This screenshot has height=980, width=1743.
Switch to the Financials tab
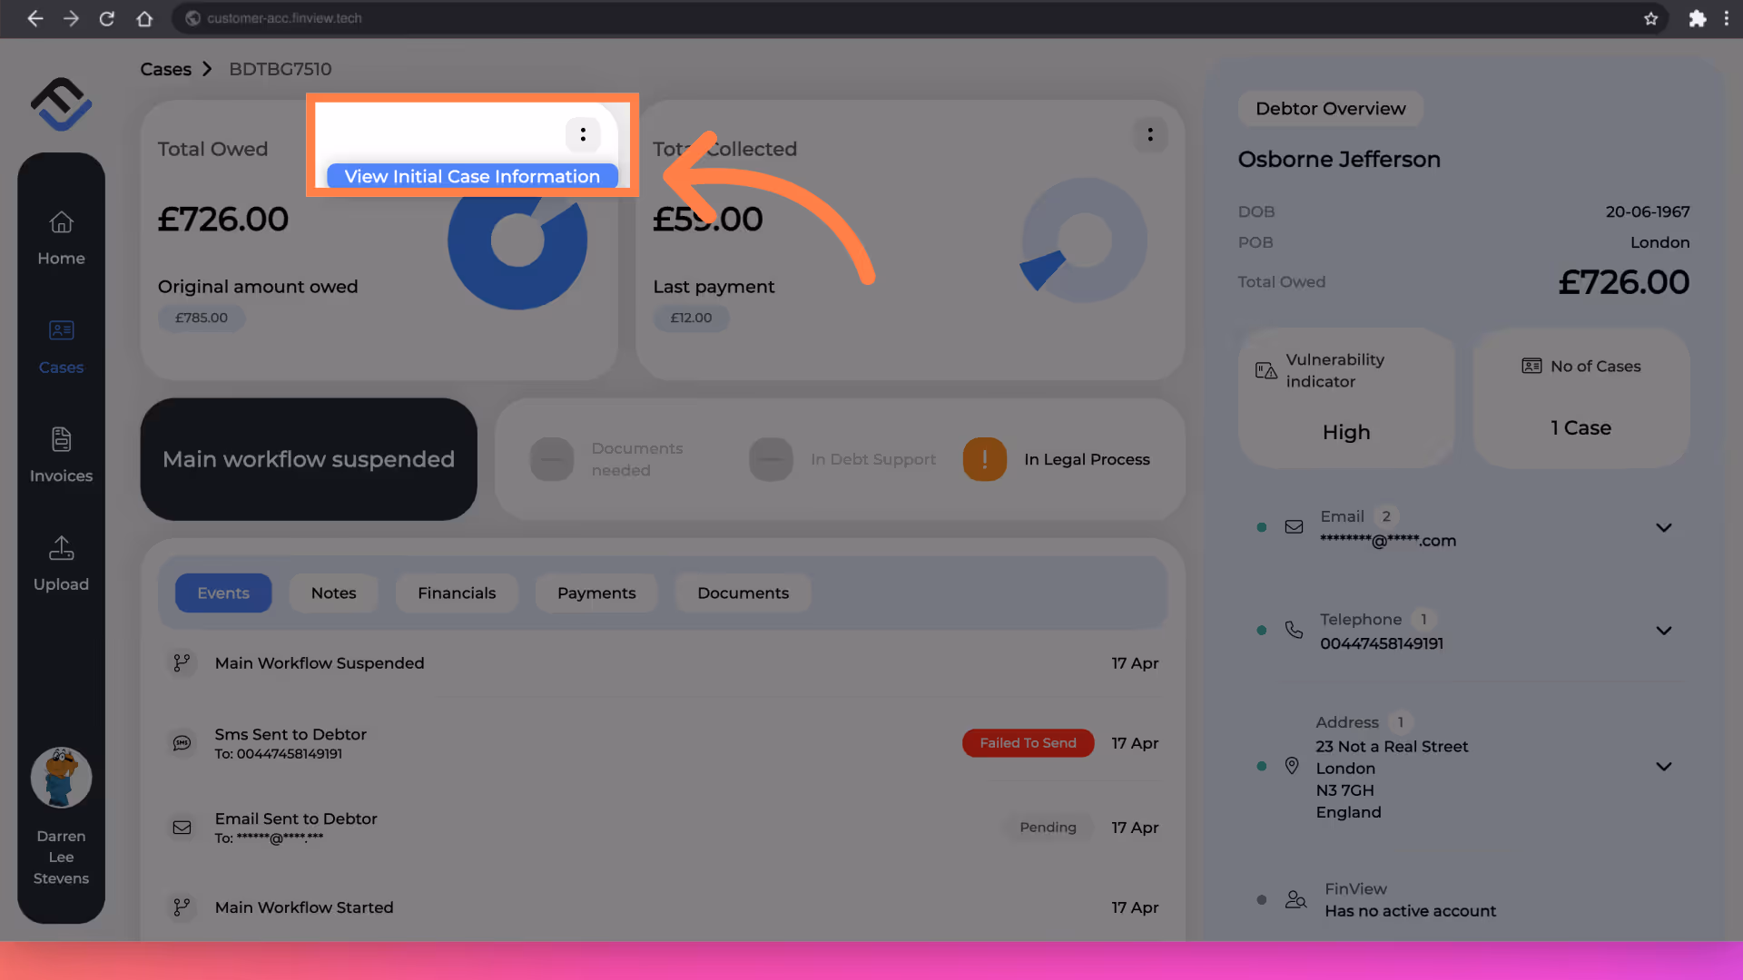(x=457, y=593)
